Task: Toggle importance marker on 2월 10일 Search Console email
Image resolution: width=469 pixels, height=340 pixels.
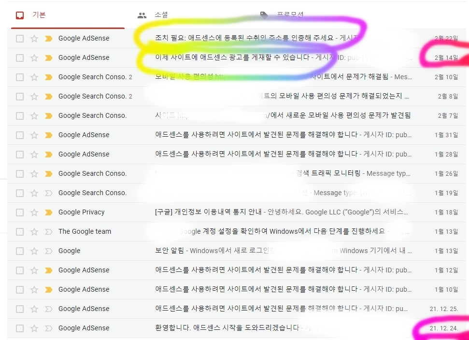Action: (x=48, y=77)
